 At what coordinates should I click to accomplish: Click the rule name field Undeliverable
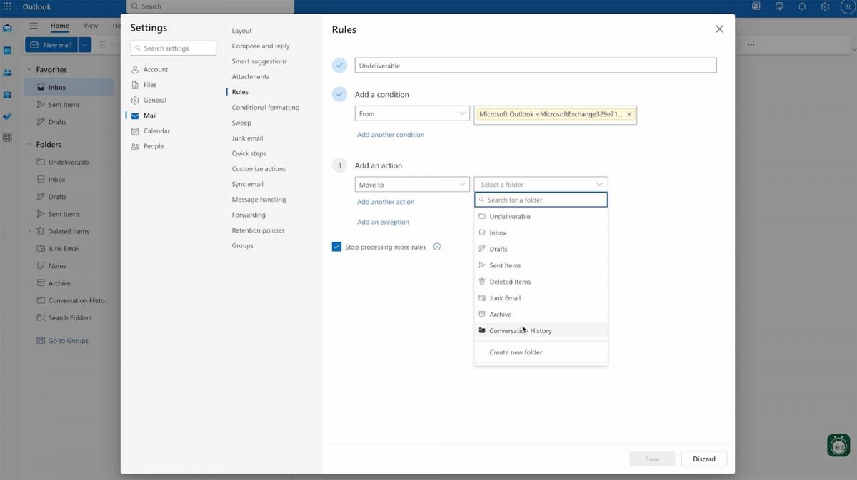coord(536,66)
